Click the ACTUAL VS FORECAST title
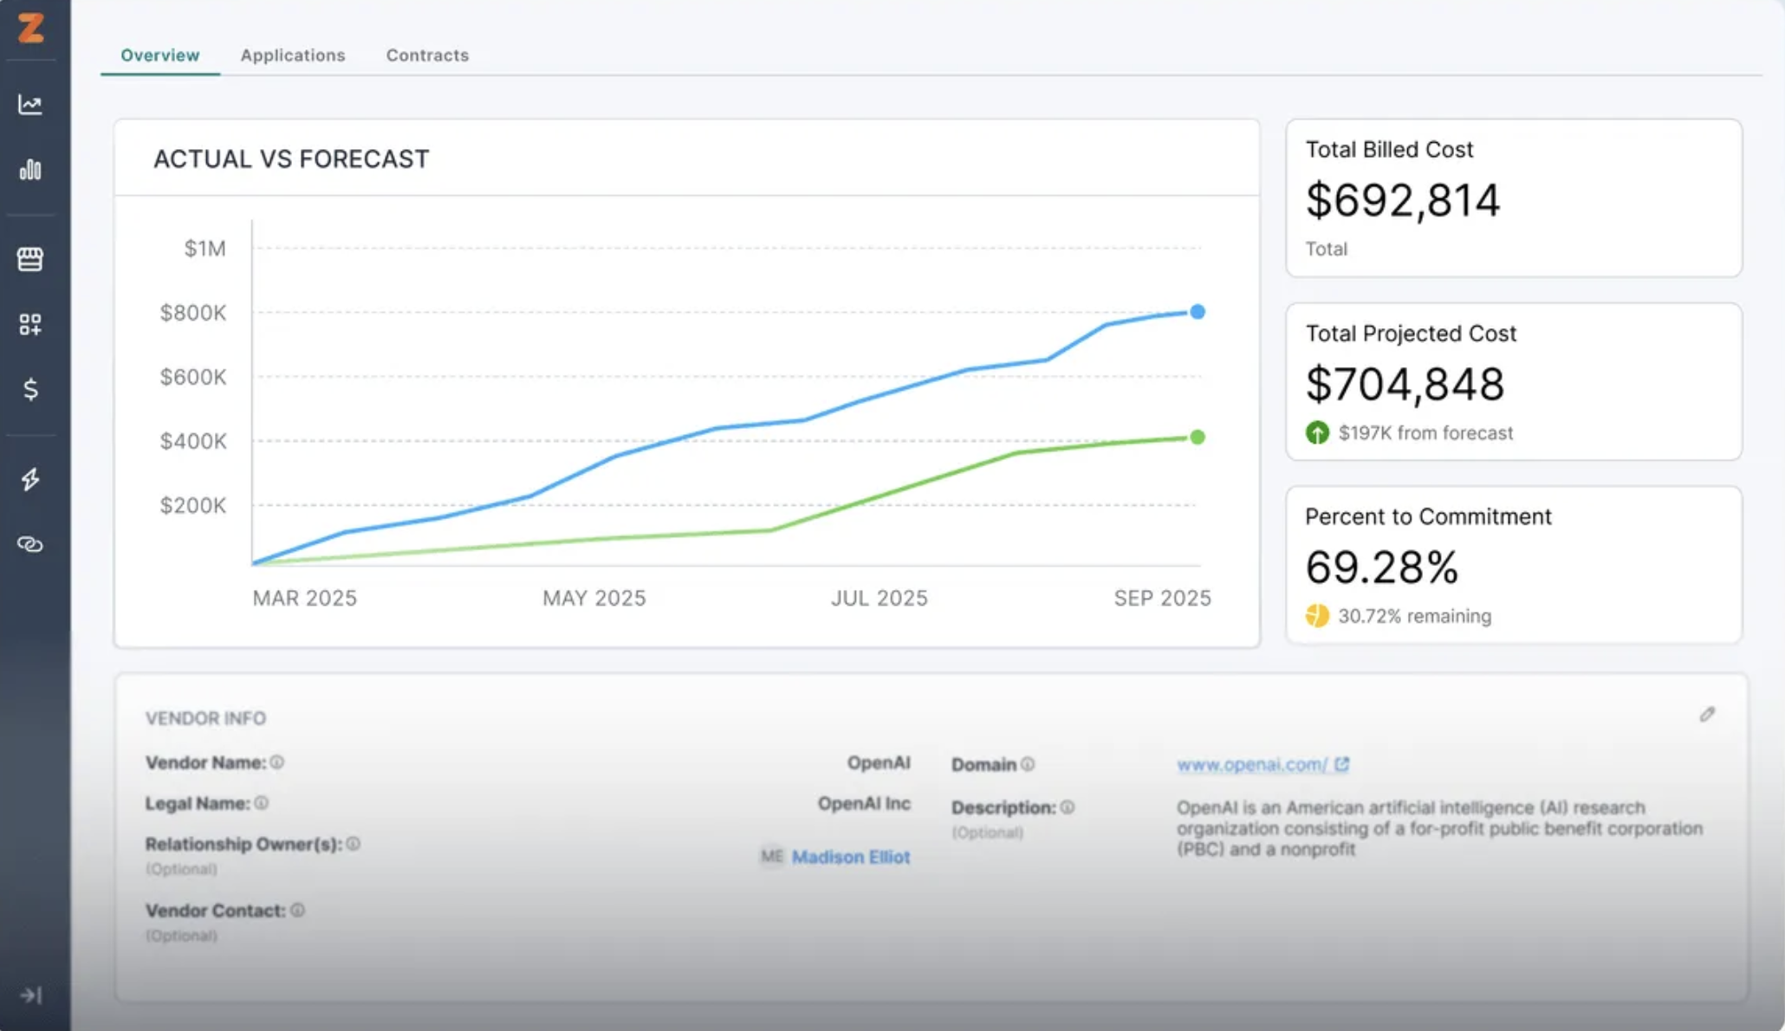 291,159
